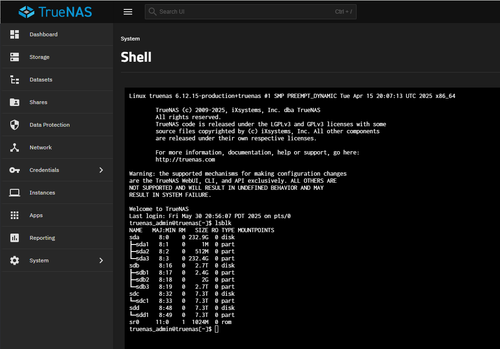Screen dimensions: 500x349
Task: Click the Dashboard grid icon
Action: 15,34
